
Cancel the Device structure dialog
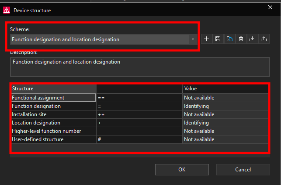[x=243, y=170]
